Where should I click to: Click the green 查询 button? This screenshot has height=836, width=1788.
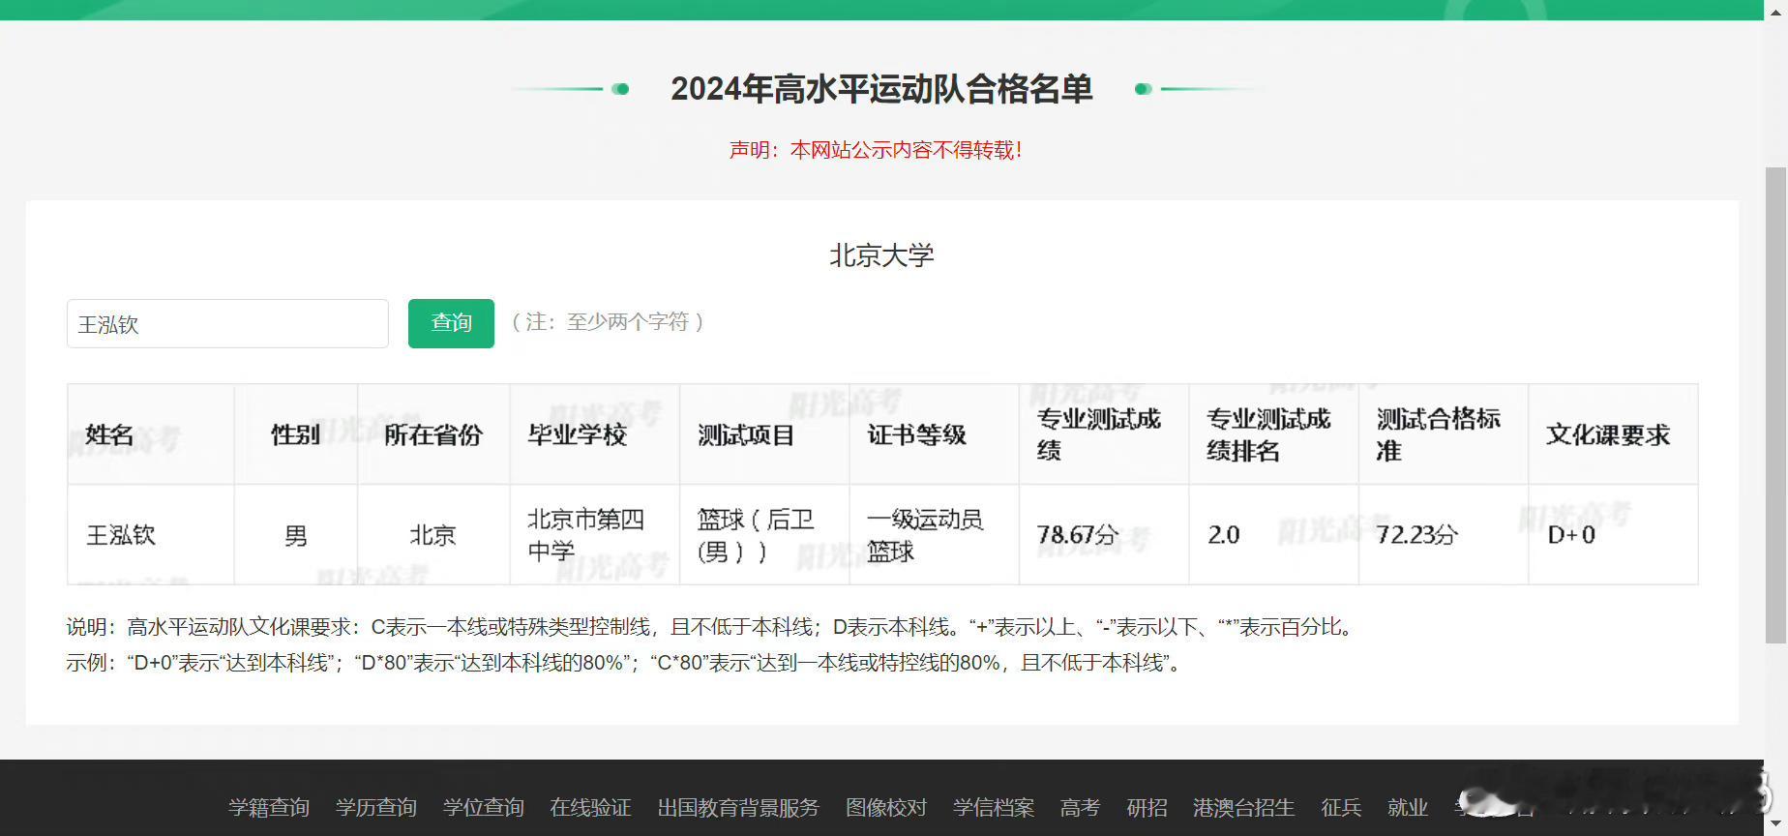point(451,323)
